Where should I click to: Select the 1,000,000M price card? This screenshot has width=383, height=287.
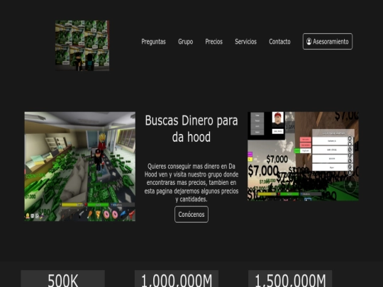pyautogui.click(x=177, y=278)
